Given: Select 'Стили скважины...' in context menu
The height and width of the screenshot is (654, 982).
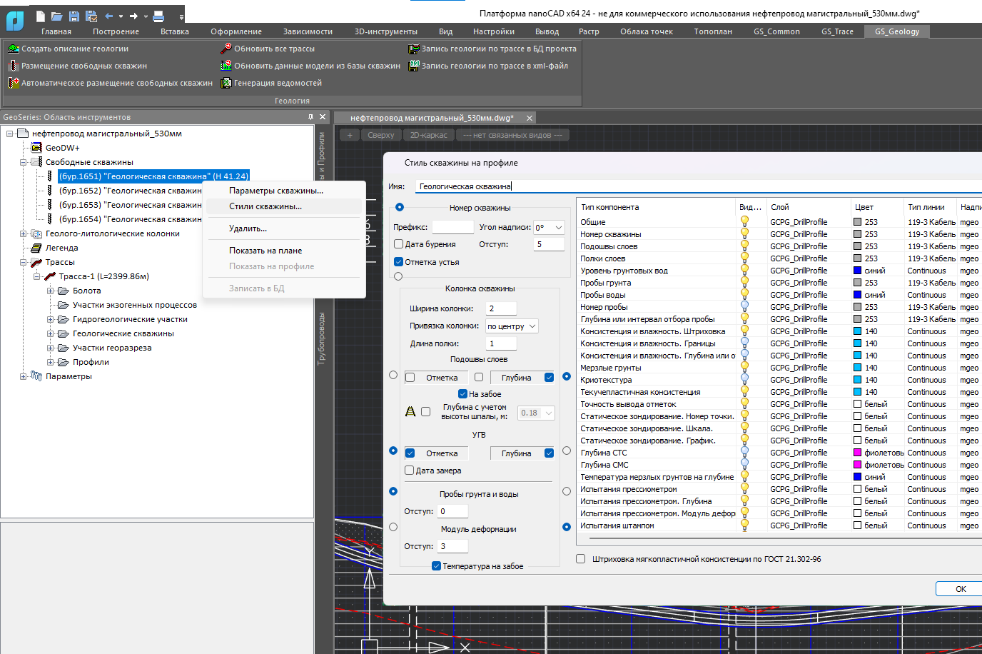Looking at the screenshot, I should pyautogui.click(x=265, y=206).
